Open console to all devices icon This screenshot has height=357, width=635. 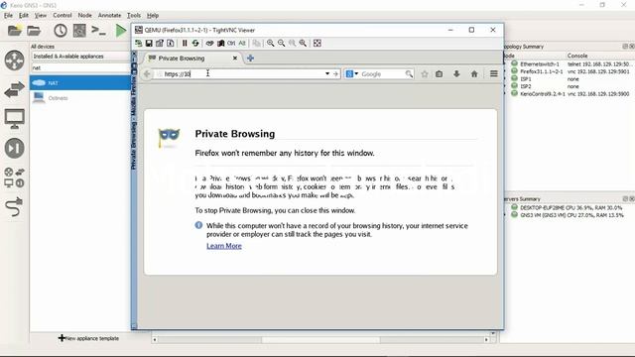tap(98, 31)
